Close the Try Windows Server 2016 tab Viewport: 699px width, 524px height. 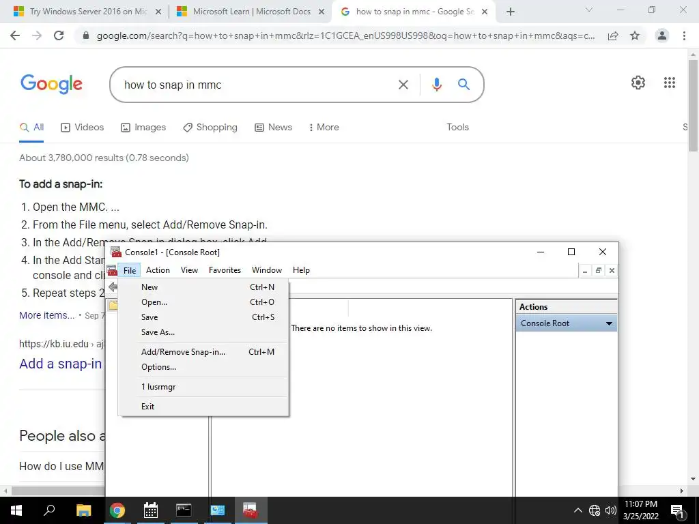158,12
